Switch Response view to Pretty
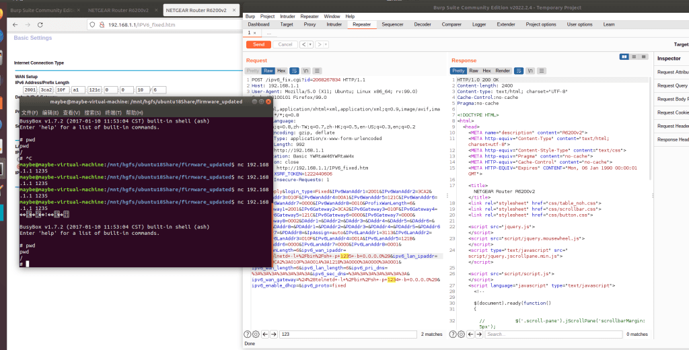 tap(458, 71)
